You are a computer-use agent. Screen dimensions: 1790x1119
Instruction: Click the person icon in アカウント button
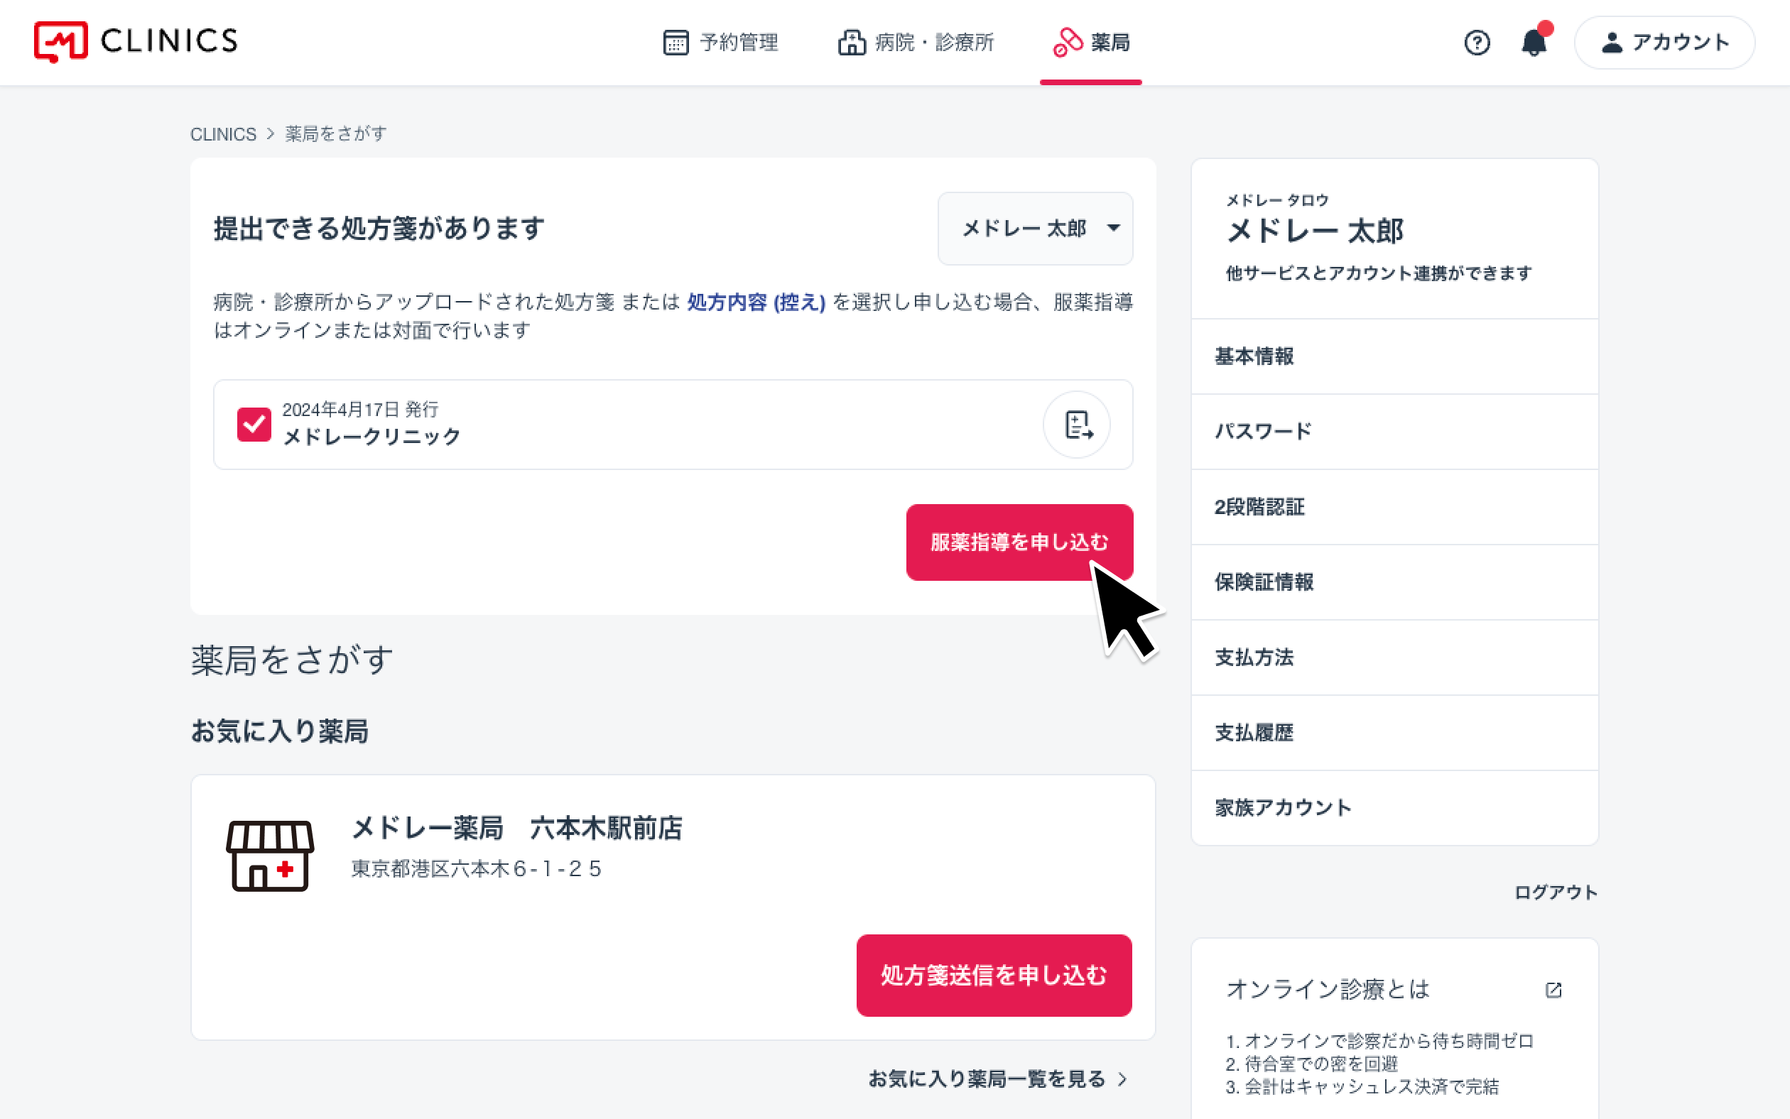[x=1612, y=42]
